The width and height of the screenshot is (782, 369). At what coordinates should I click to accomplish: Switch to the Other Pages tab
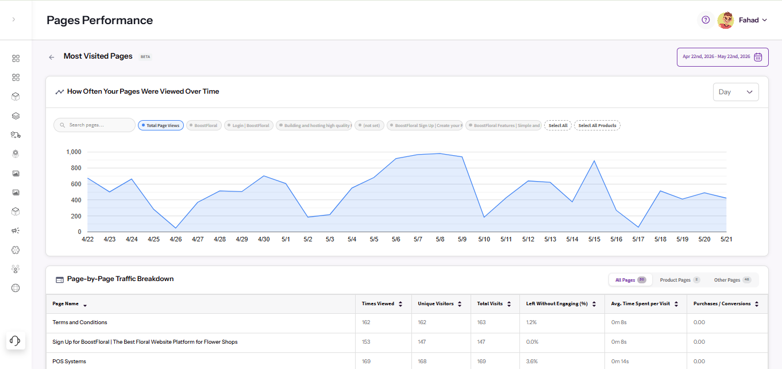(733, 280)
